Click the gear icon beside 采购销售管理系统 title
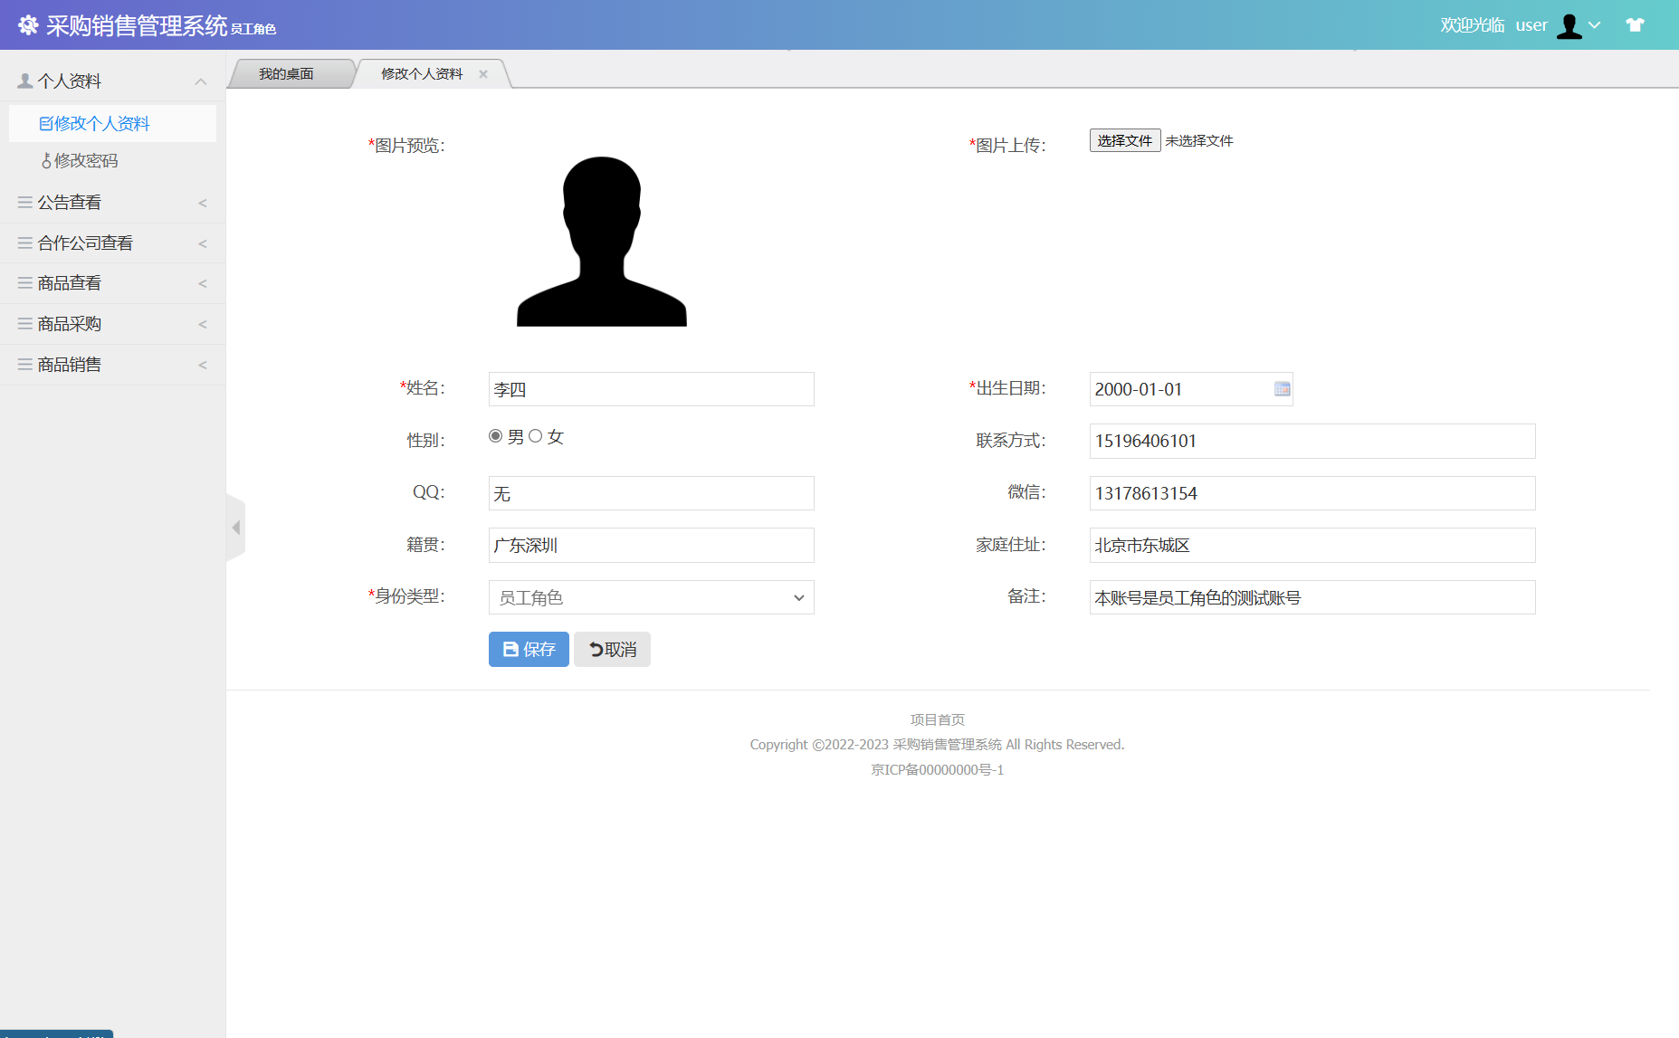 (x=28, y=24)
